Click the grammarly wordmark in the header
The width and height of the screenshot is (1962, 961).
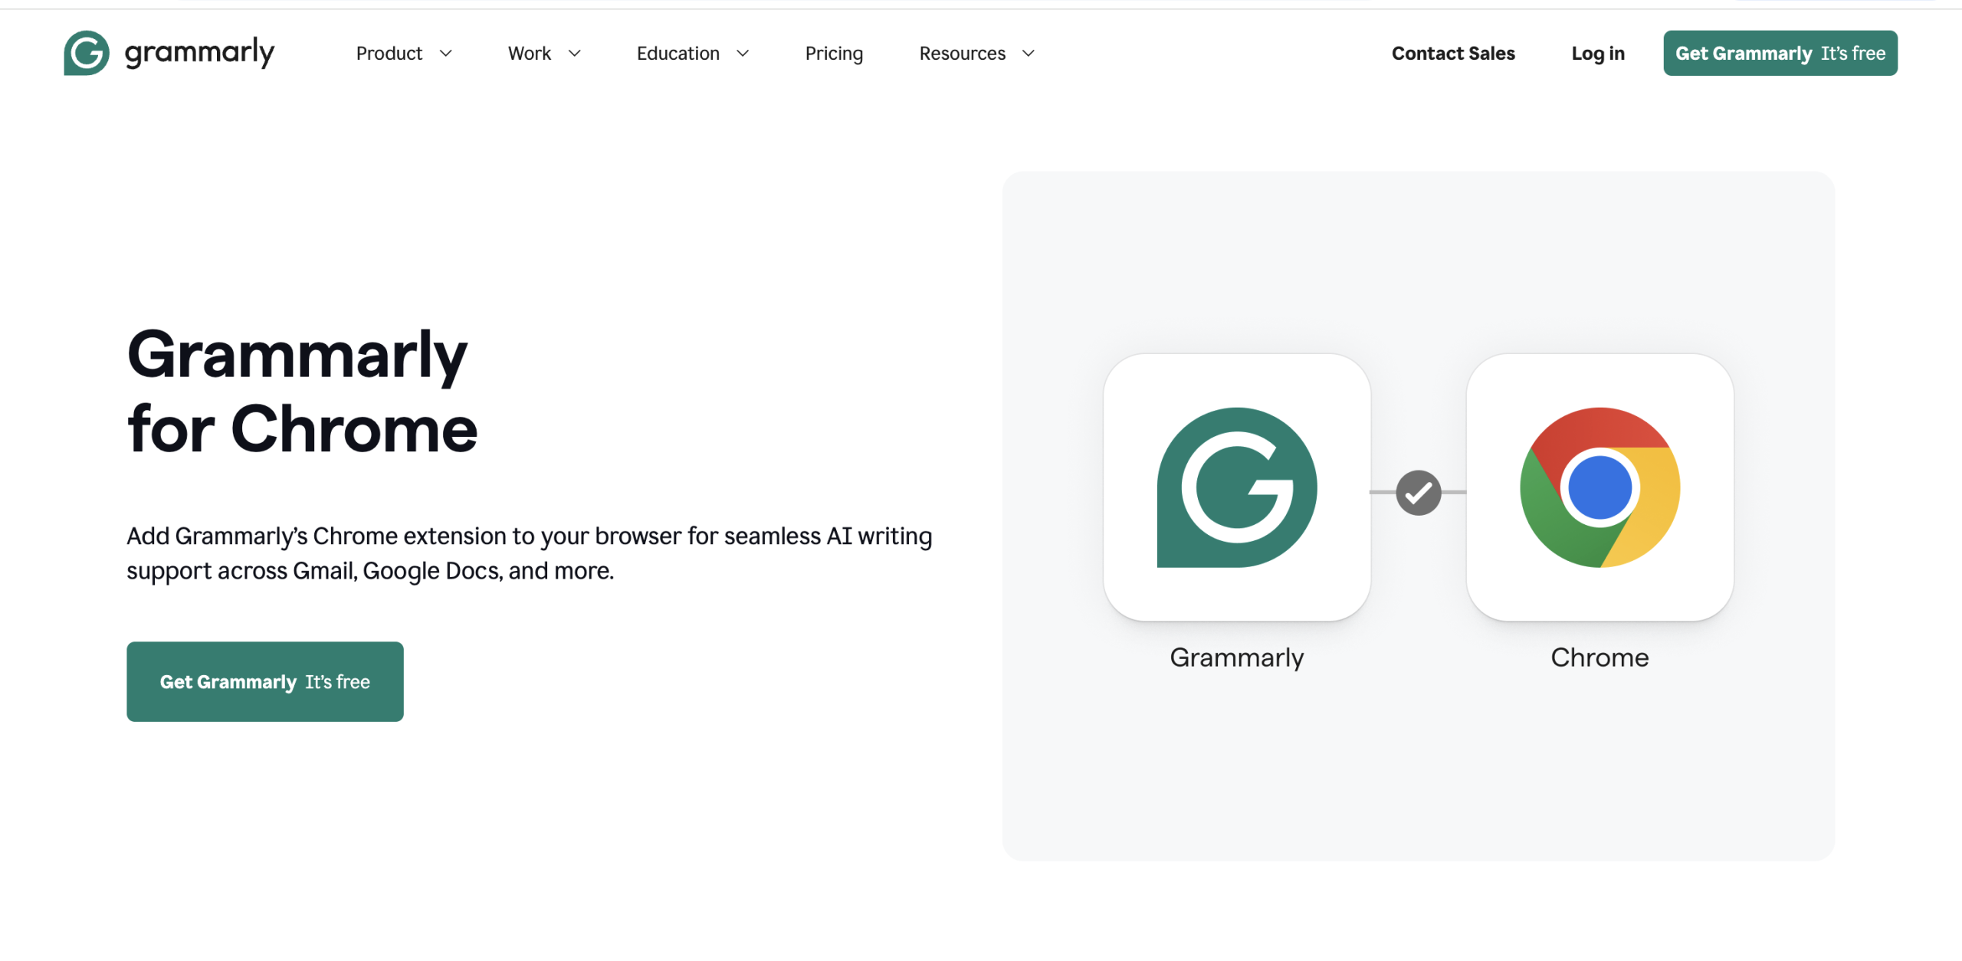tap(199, 53)
